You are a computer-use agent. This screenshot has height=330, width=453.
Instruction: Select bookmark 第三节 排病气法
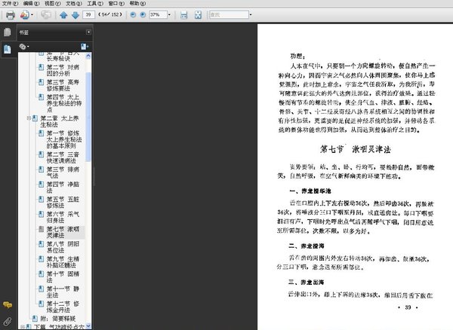63,173
